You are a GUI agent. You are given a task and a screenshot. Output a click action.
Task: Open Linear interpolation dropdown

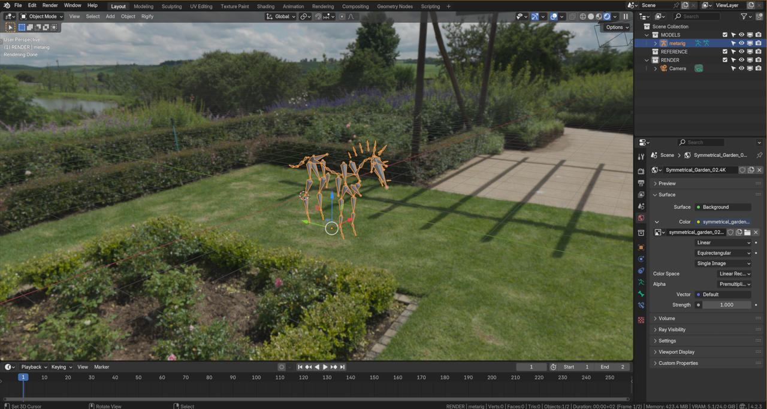723,243
